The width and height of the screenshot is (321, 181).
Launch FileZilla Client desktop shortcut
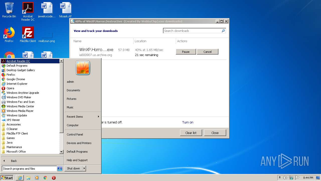[28, 35]
